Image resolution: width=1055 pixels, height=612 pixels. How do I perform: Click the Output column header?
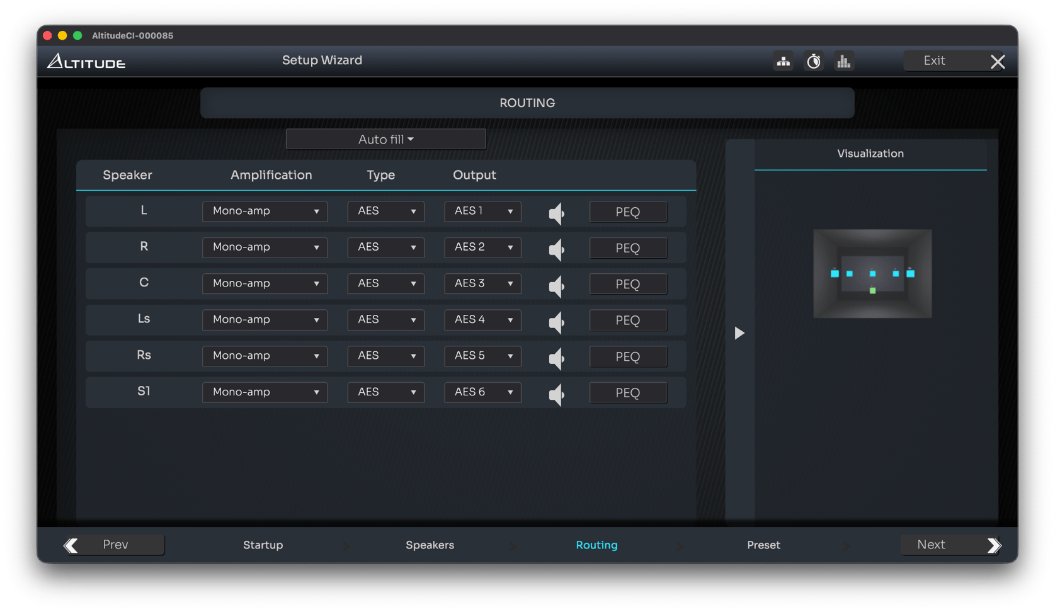pos(474,175)
